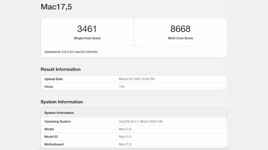
Task: Select the Multi-Core Score label
Action: (180, 38)
